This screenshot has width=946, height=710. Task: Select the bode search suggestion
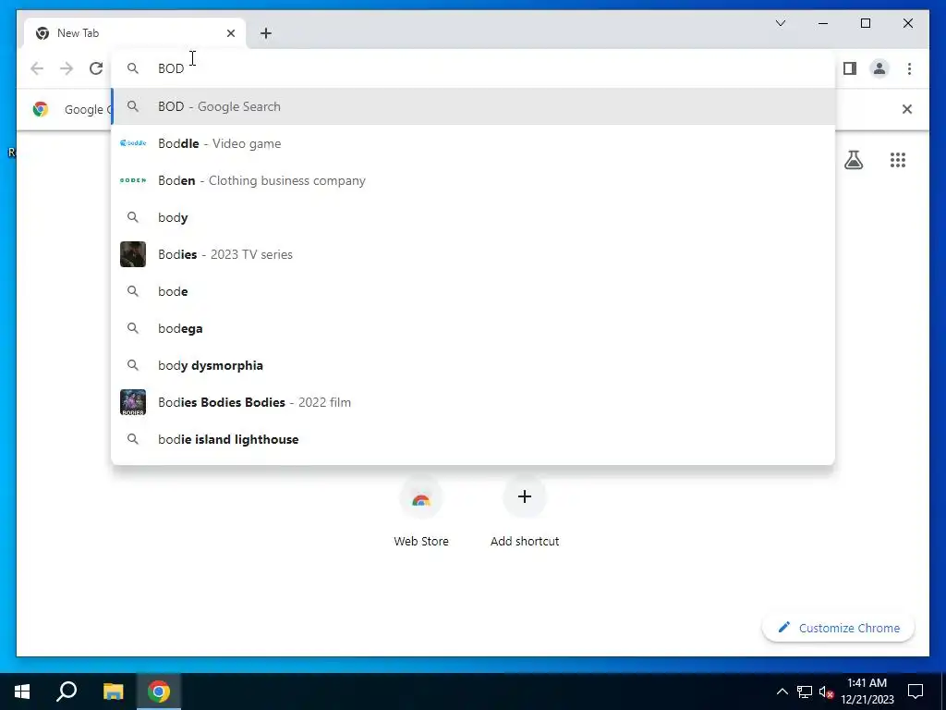[474, 291]
